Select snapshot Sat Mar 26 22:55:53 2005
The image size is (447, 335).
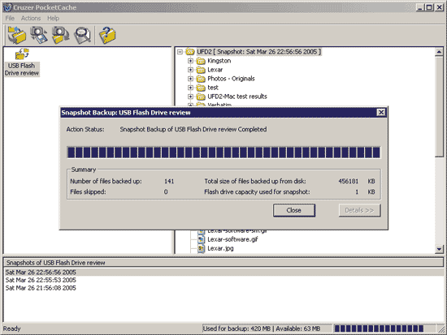(x=41, y=280)
